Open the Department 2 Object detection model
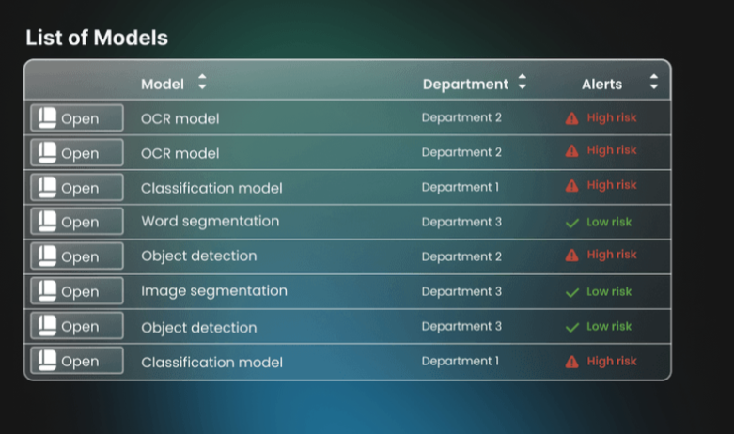This screenshot has width=734, height=434. coord(77,256)
